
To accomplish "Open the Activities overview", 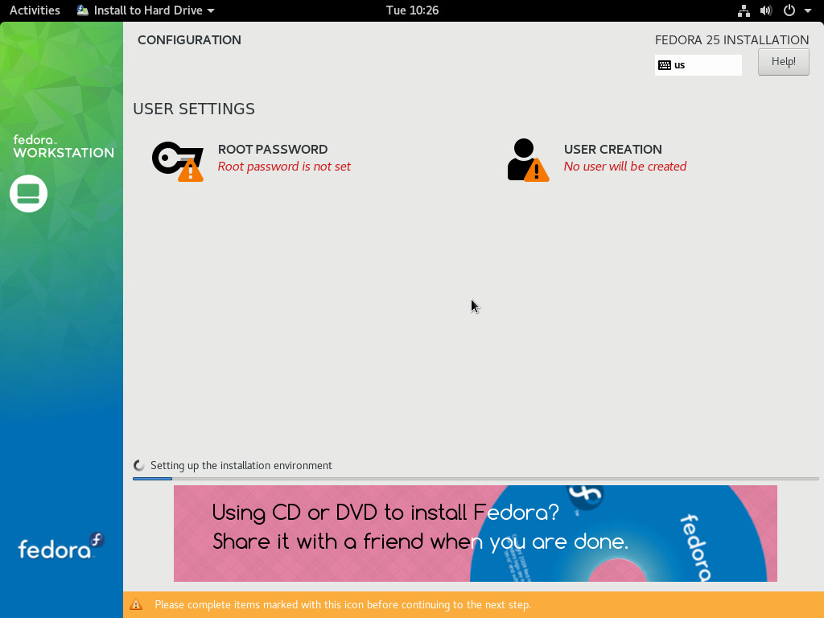I will tap(35, 10).
